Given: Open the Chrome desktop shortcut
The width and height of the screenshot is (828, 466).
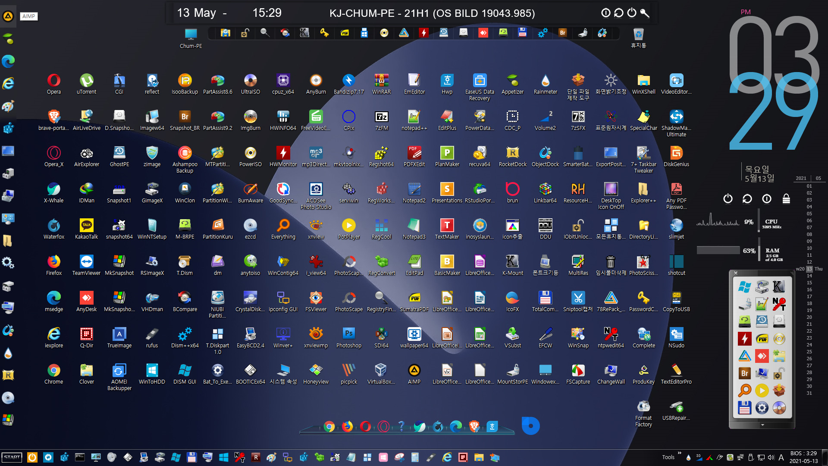Looking at the screenshot, I should click(x=54, y=374).
